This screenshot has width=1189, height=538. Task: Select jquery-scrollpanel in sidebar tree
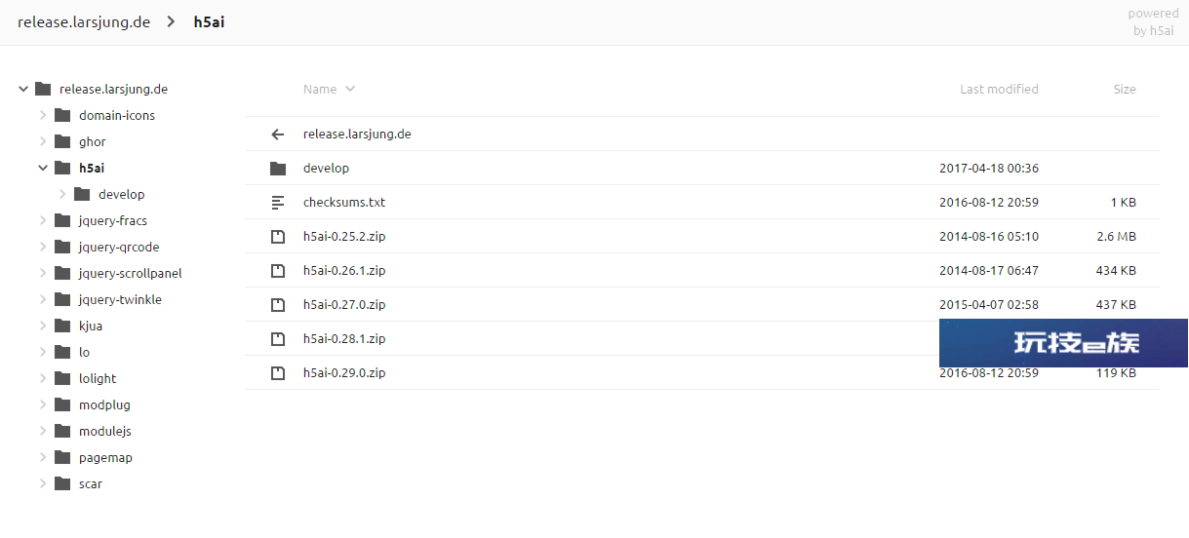(131, 273)
